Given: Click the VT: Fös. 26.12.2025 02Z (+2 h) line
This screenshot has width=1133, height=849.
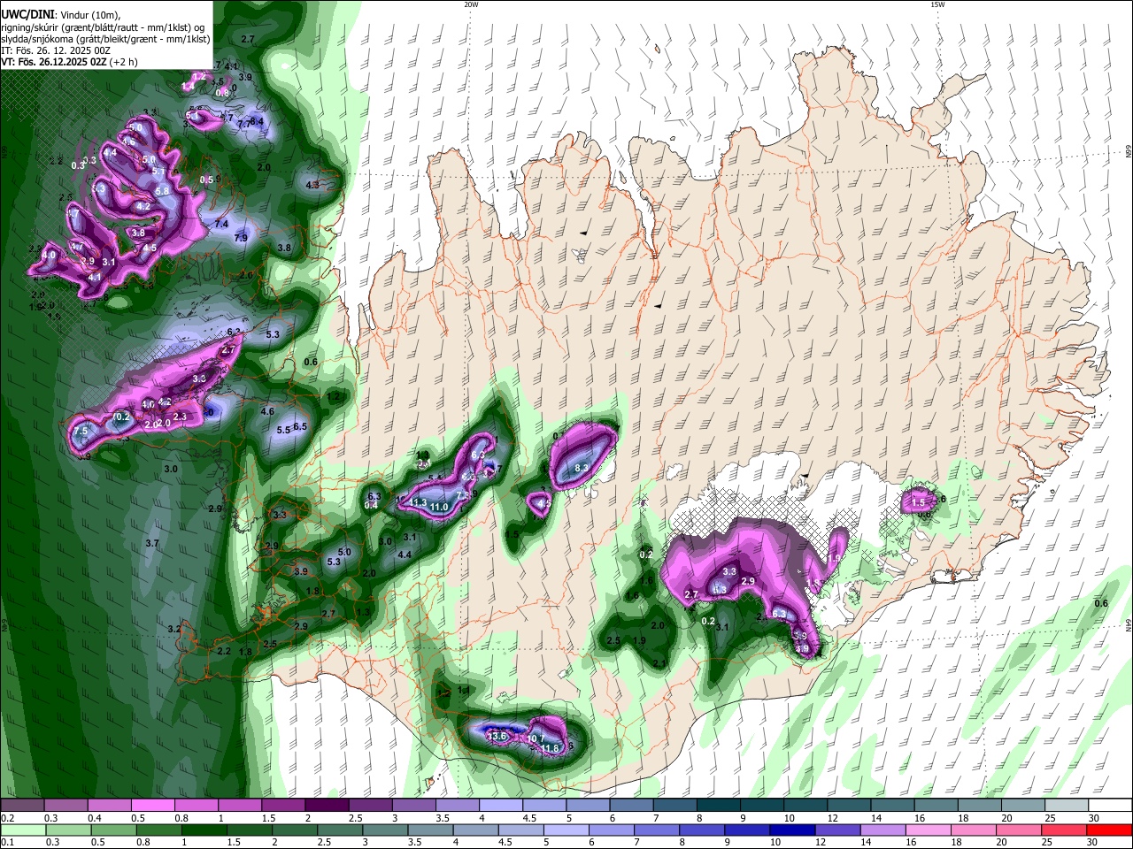Looking at the screenshot, I should click(69, 62).
